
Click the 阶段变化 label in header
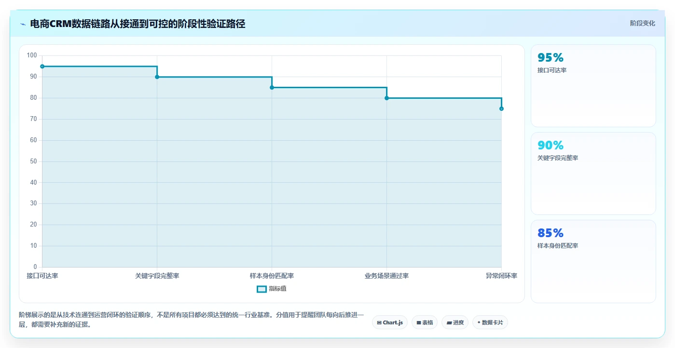(x=642, y=23)
